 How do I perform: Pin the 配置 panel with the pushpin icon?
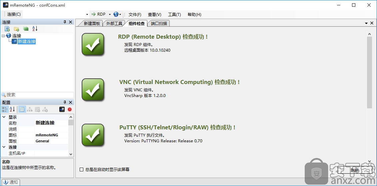point(65,102)
